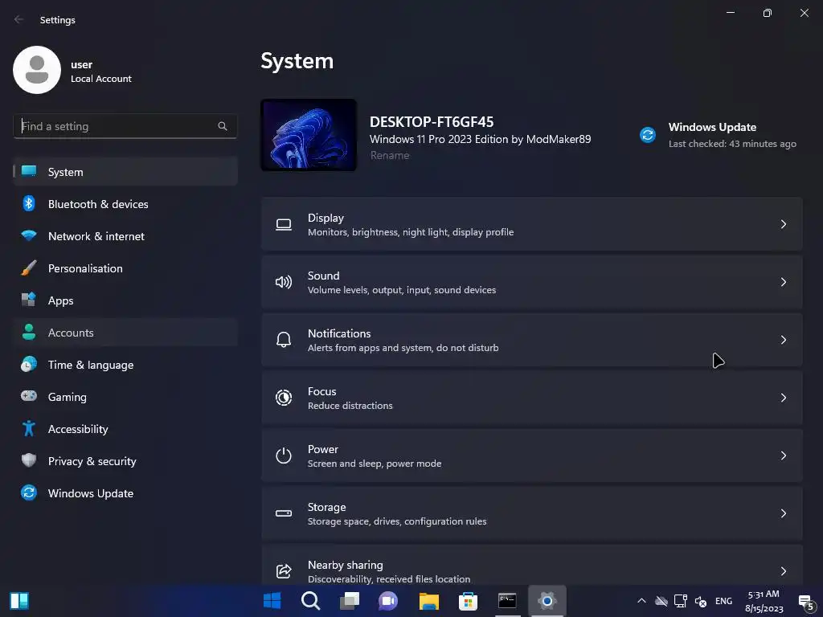Open ENG language switcher in tray
Image resolution: width=823 pixels, height=617 pixels.
pos(723,601)
